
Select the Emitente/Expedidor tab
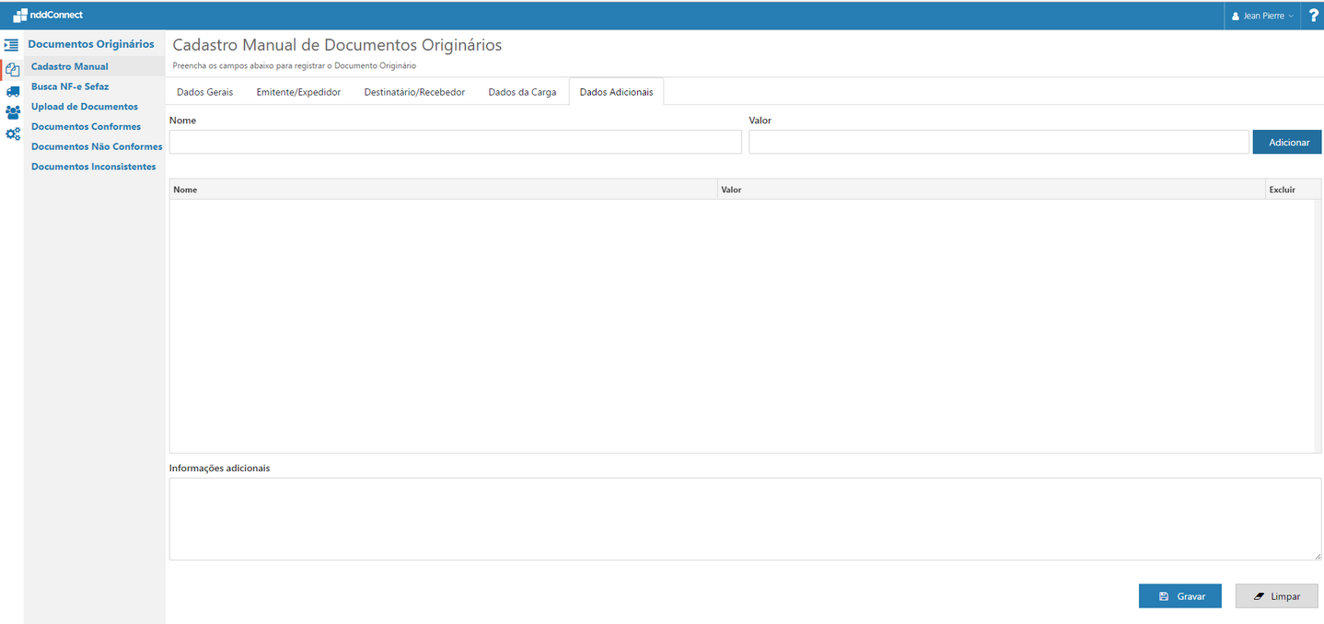(298, 91)
